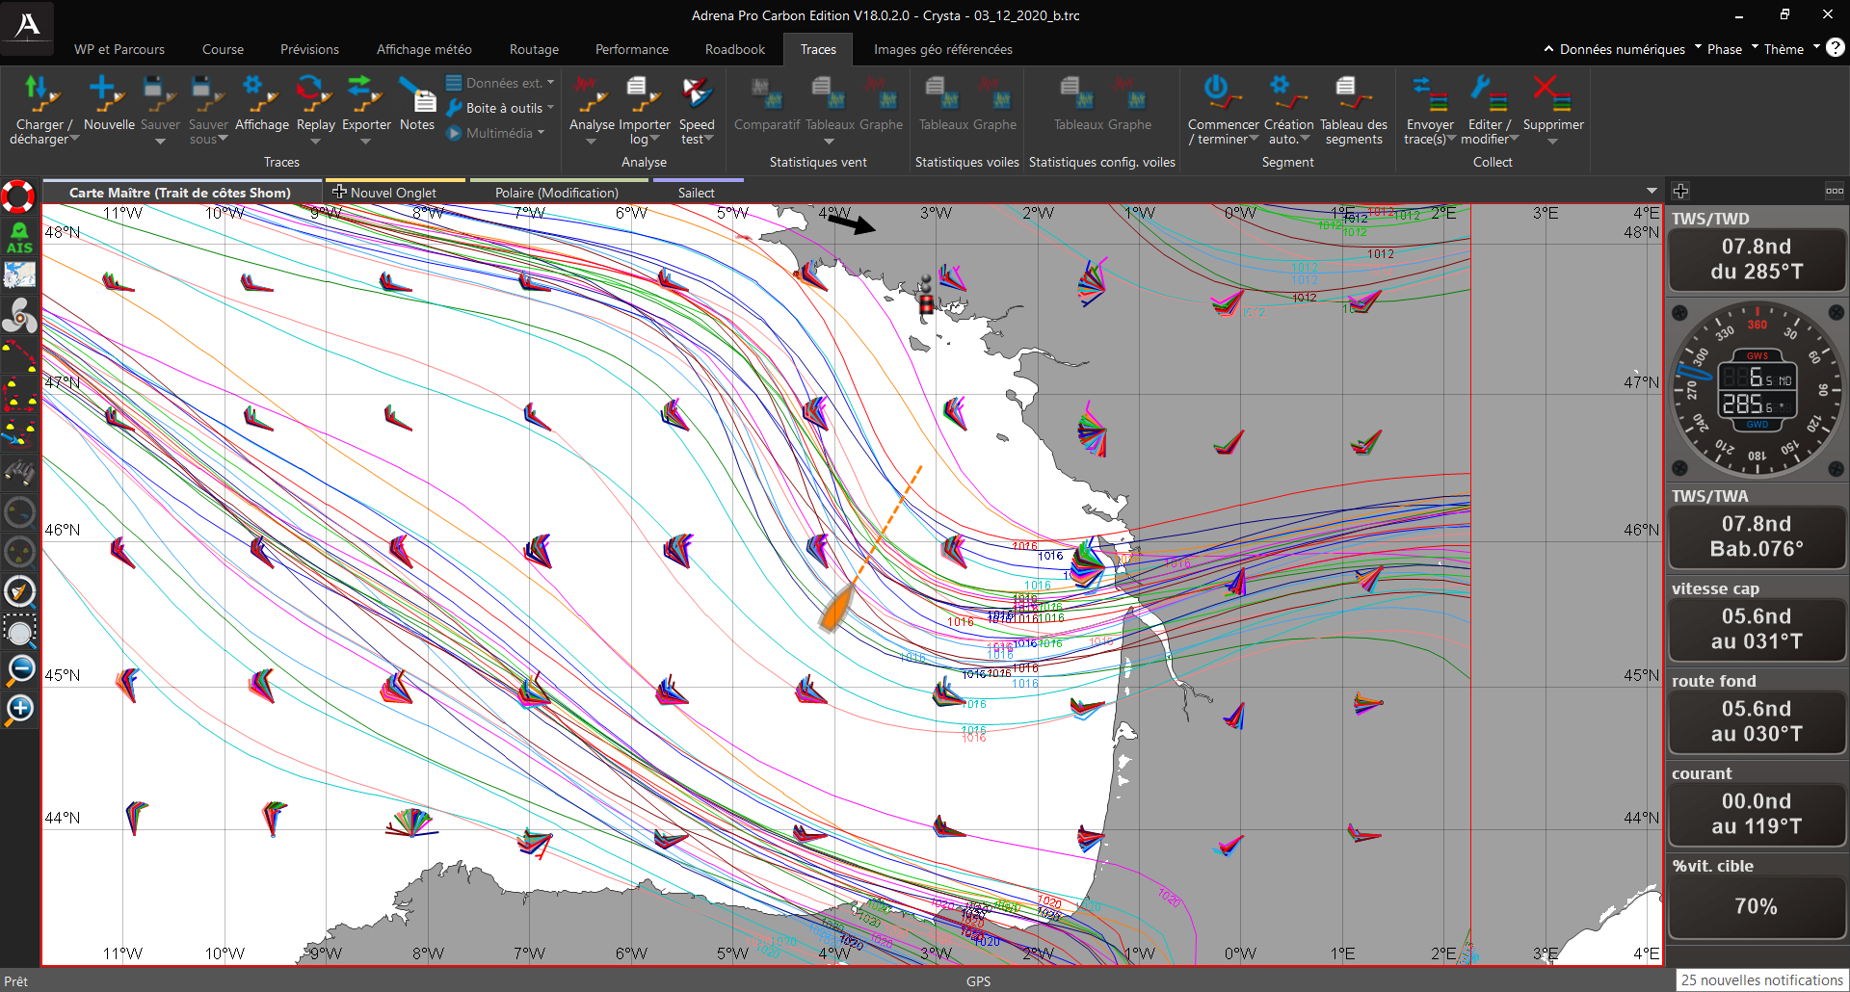
Task: Toggle the AIS display button
Action: [x=19, y=238]
